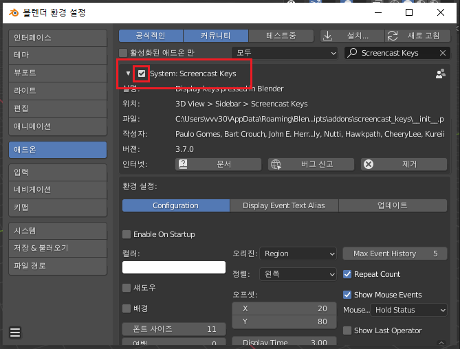This screenshot has width=460, height=349.
Task: Open the 인터페이스 preferences section
Action: coord(58,38)
